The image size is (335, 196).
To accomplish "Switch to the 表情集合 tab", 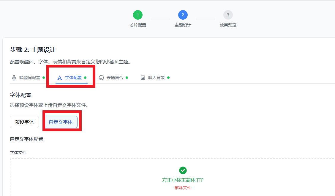I will coord(115,78).
